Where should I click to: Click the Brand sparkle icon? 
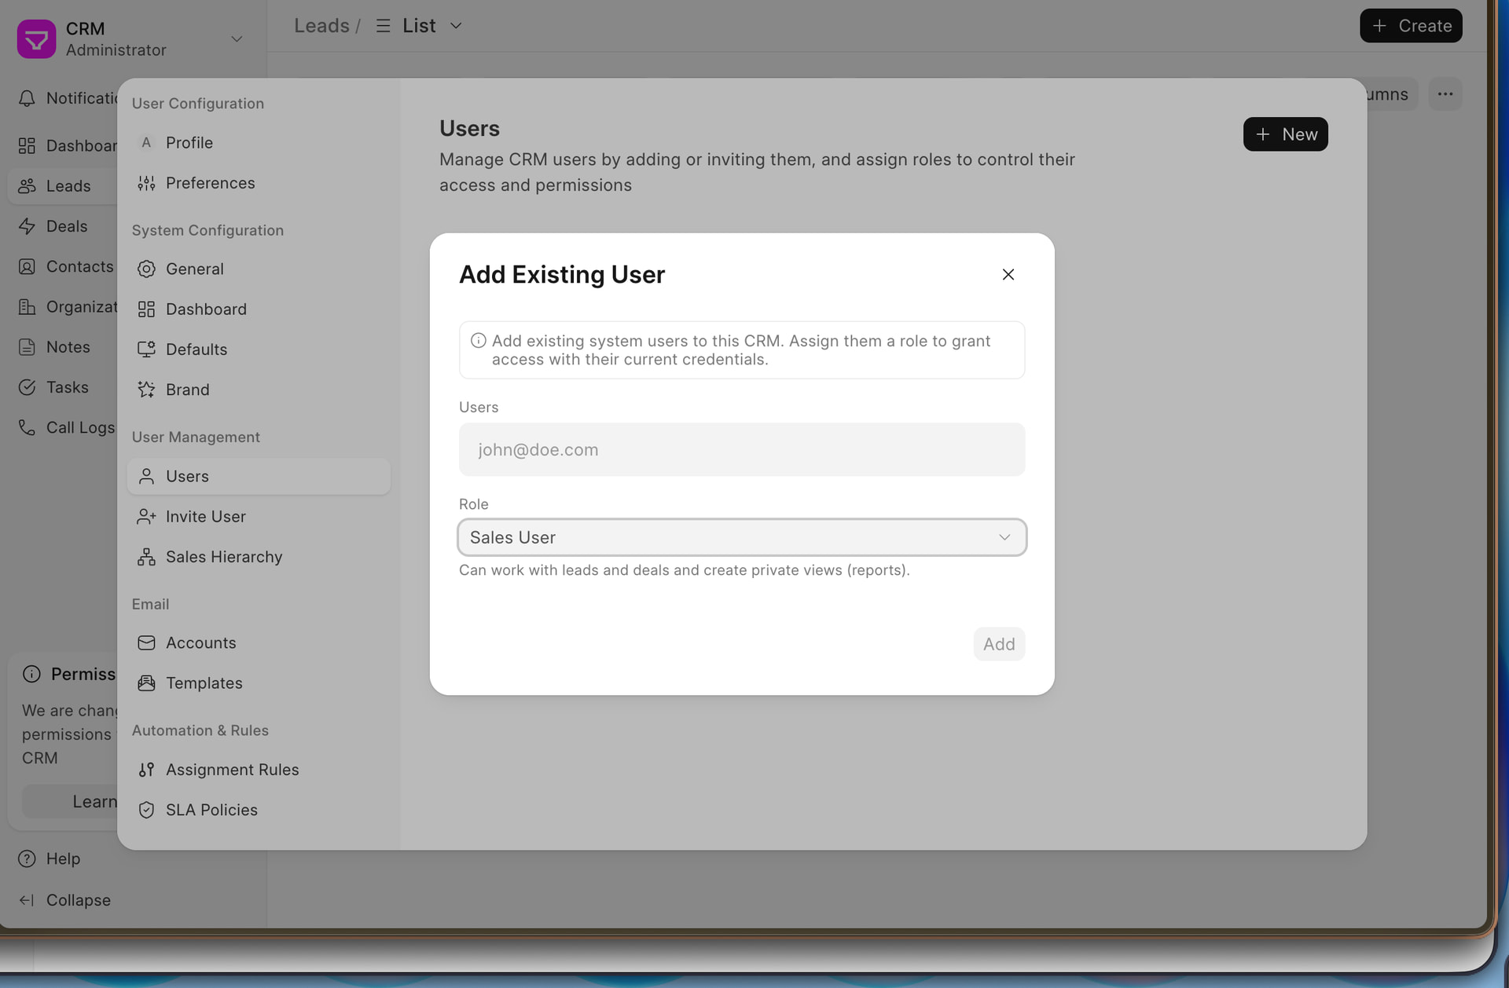pyautogui.click(x=146, y=390)
